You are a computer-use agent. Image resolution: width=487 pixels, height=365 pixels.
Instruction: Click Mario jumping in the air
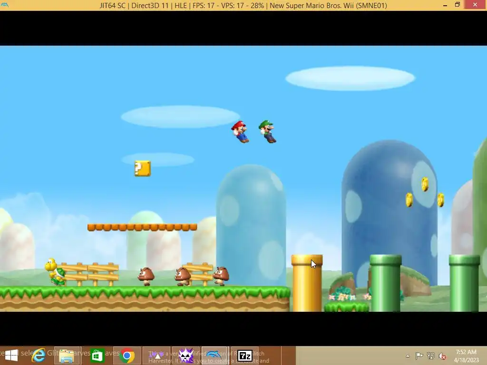point(240,132)
